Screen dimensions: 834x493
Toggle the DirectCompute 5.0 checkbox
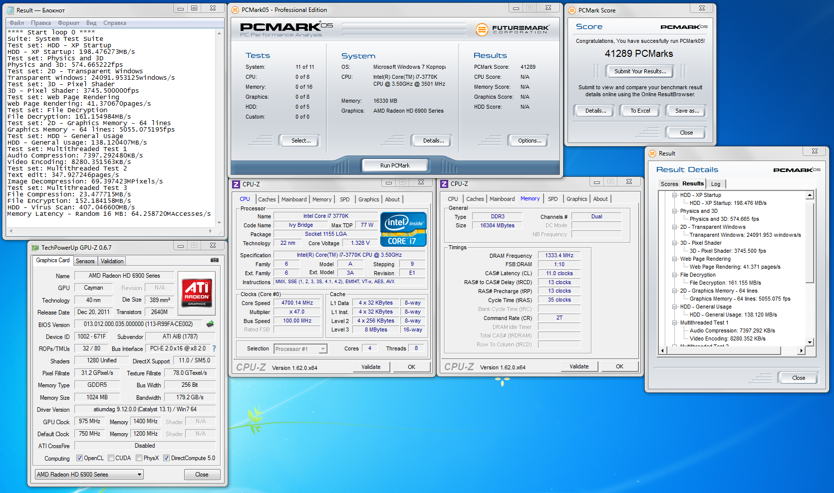tap(166, 458)
